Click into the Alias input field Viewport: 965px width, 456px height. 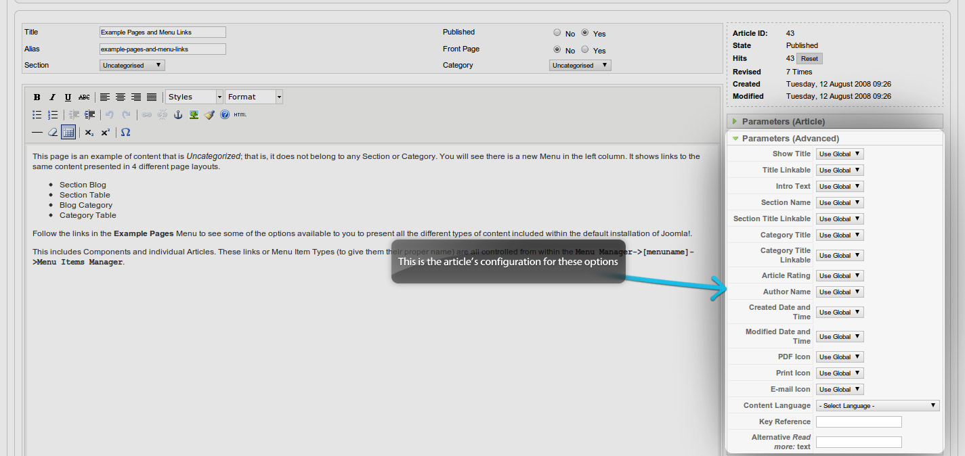pos(163,49)
